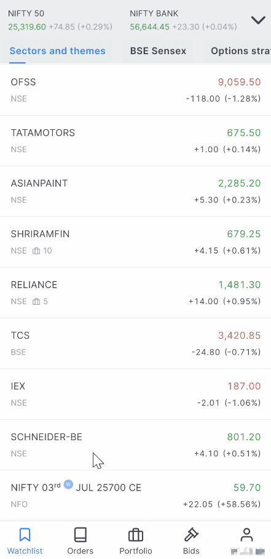Open the IEX stock row

(135, 394)
